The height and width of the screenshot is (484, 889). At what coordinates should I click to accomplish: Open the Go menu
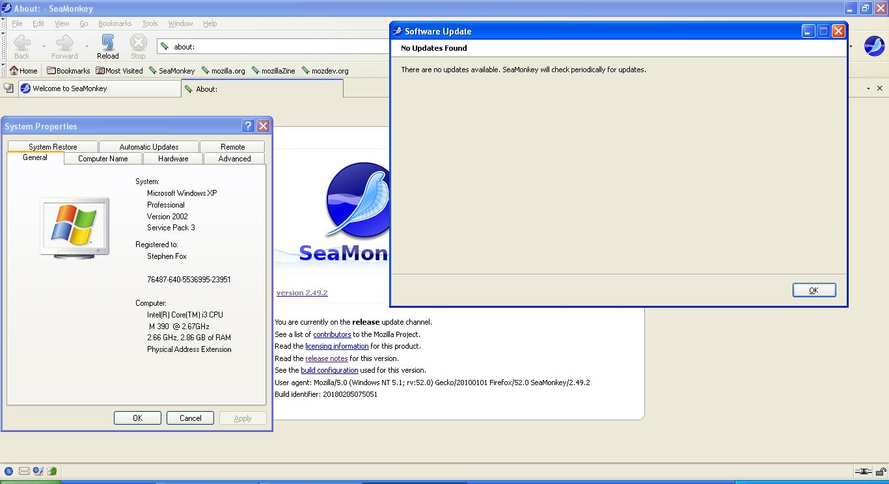tap(84, 23)
